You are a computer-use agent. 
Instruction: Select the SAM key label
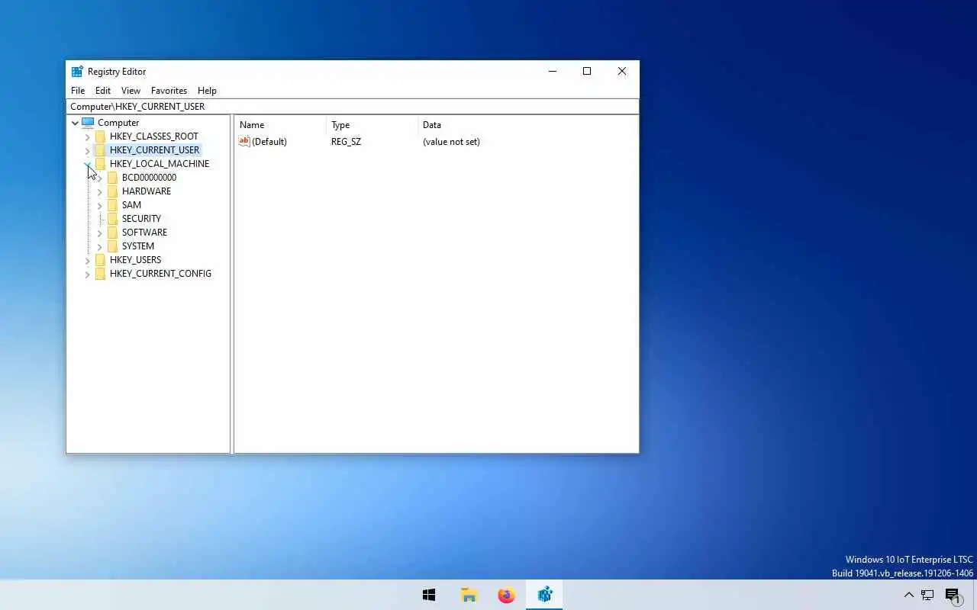click(131, 205)
